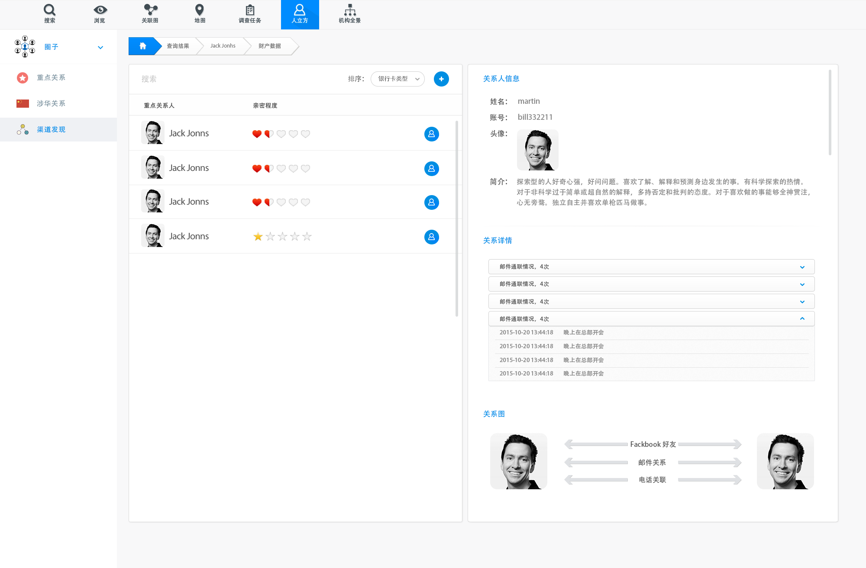Open the sort-by bank card type dropdown
Image resolution: width=866 pixels, height=568 pixels.
click(x=397, y=79)
